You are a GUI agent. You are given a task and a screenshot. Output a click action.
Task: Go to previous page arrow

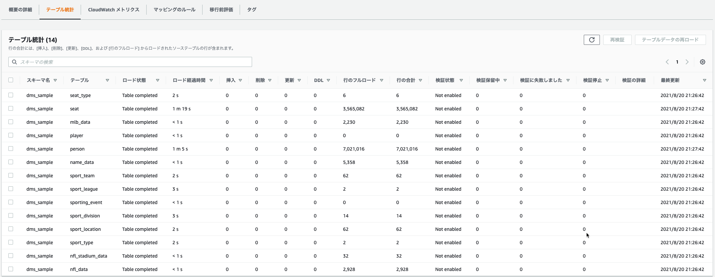click(667, 62)
